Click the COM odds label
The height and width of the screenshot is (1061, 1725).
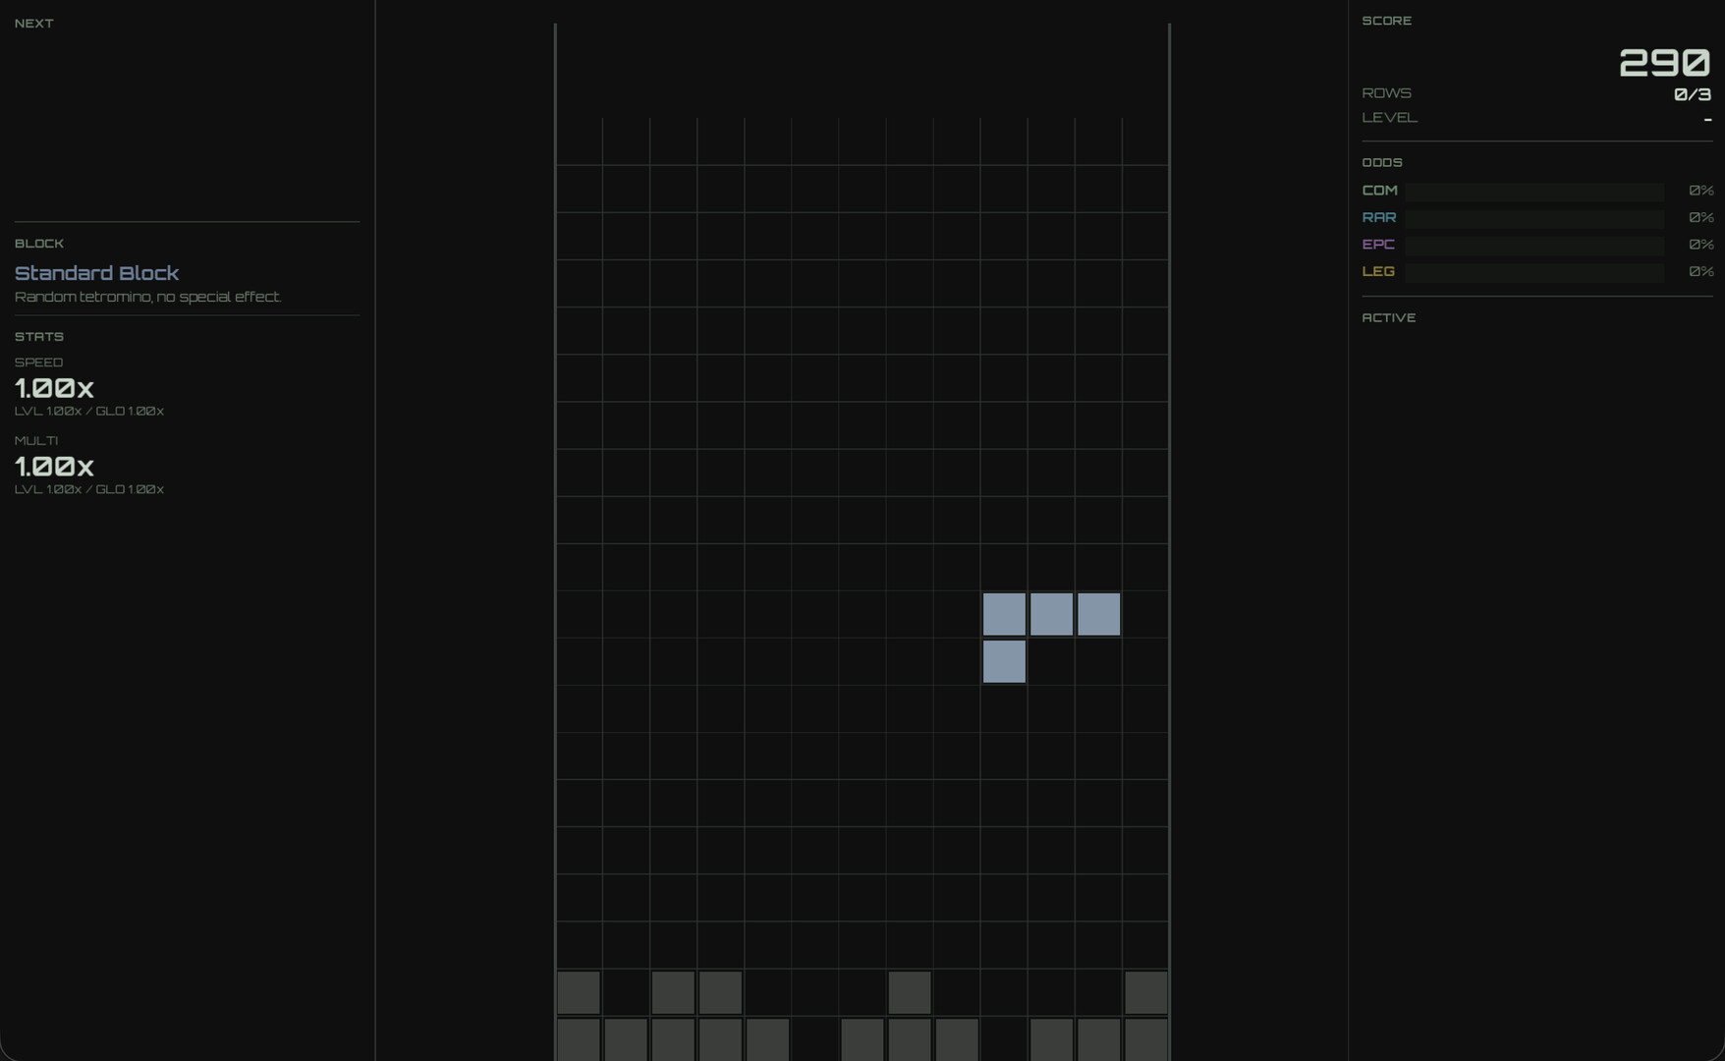click(1380, 191)
